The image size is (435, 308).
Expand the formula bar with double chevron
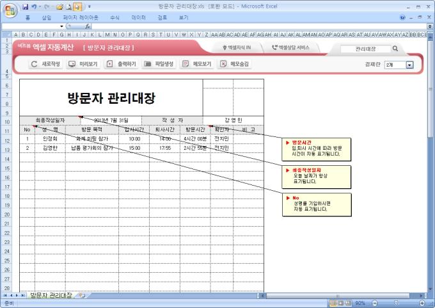pyautogui.click(x=430, y=26)
